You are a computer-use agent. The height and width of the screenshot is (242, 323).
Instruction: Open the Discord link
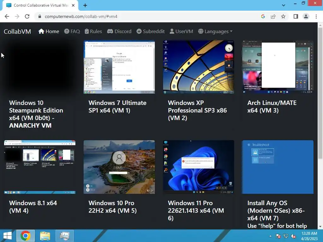click(119, 32)
